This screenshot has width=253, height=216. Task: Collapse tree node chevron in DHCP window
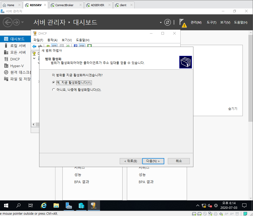[34, 58]
